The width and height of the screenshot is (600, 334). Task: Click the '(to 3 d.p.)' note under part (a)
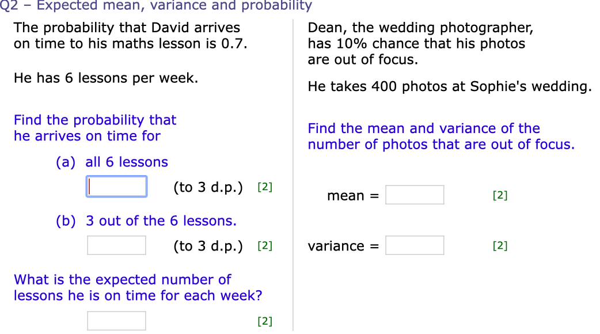(x=208, y=187)
